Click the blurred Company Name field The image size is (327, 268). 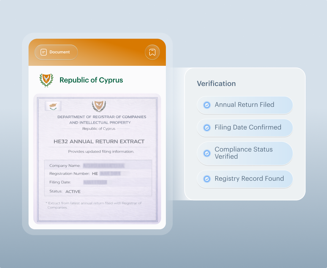103,166
